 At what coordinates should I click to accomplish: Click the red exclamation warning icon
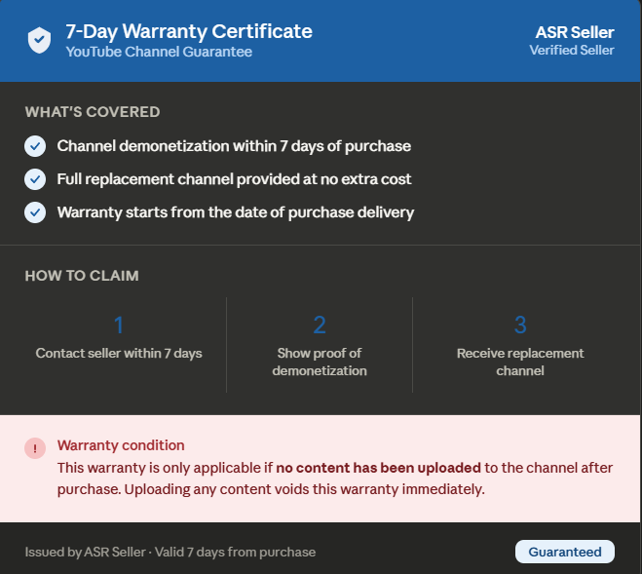pyautogui.click(x=35, y=448)
